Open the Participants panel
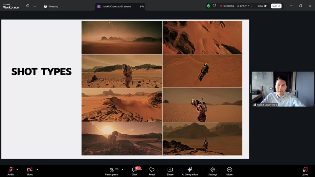Image resolution: width=315 pixels, height=177 pixels. pyautogui.click(x=112, y=171)
